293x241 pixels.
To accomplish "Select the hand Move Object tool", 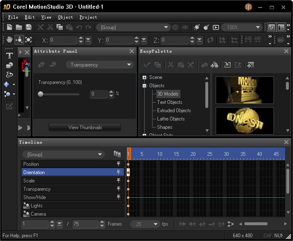I will pos(9,40).
